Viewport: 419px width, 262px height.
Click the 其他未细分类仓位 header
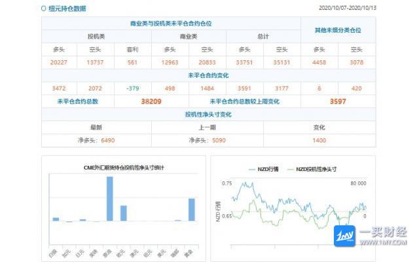tap(338, 30)
